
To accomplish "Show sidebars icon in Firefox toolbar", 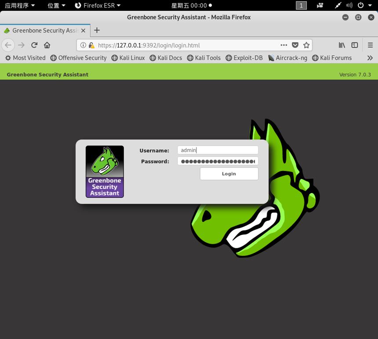I will 355,45.
